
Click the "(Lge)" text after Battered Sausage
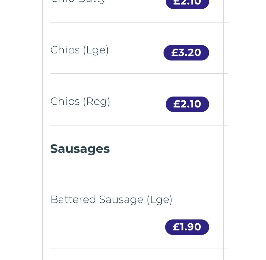159,200
